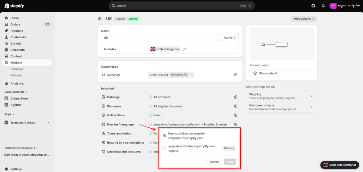Click the Primary badge in popup
Viewport: 363px width, 172px height.
[229, 148]
